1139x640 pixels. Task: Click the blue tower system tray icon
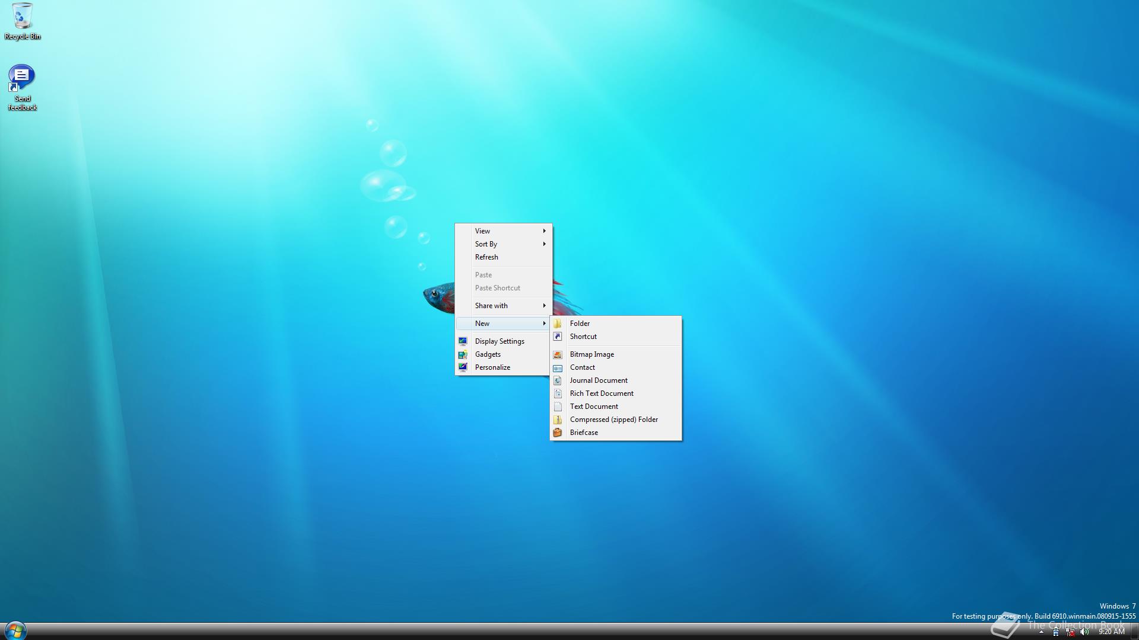[x=1056, y=632]
